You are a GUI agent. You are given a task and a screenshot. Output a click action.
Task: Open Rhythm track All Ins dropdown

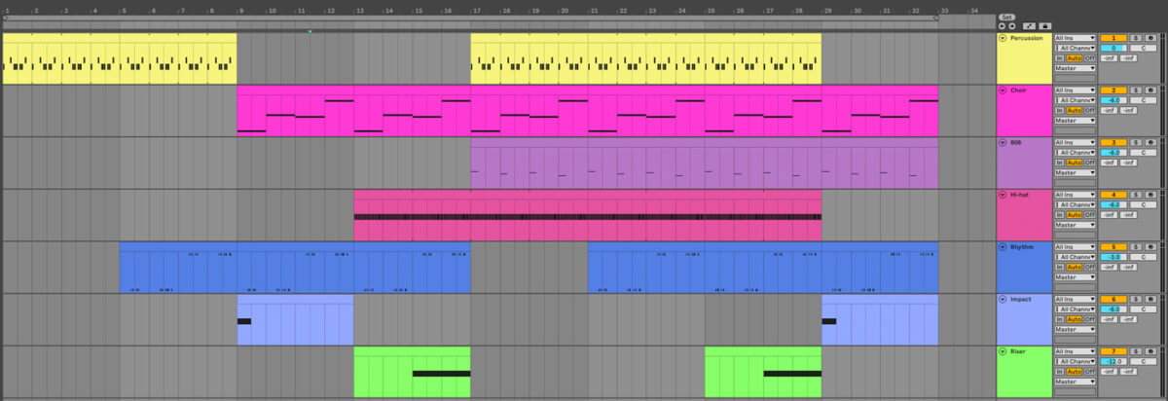(x=1076, y=247)
